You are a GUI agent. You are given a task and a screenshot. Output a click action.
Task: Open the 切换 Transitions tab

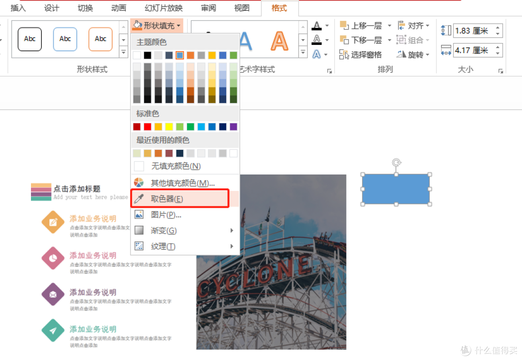(85, 8)
